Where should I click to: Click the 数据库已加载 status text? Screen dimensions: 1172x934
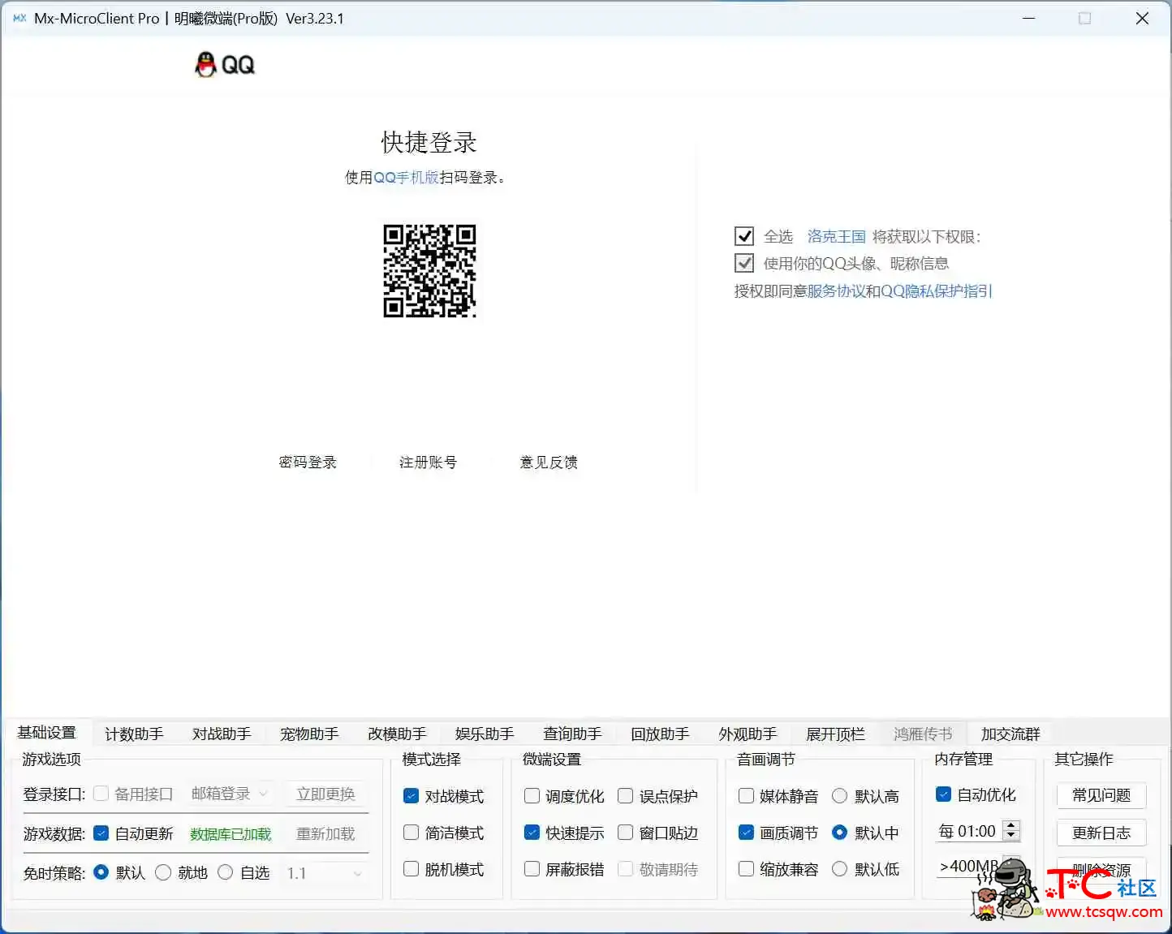click(231, 834)
